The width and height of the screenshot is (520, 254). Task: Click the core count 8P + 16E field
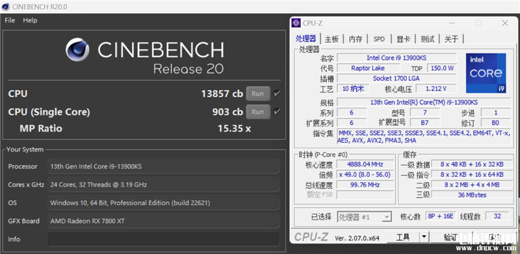coord(441,216)
